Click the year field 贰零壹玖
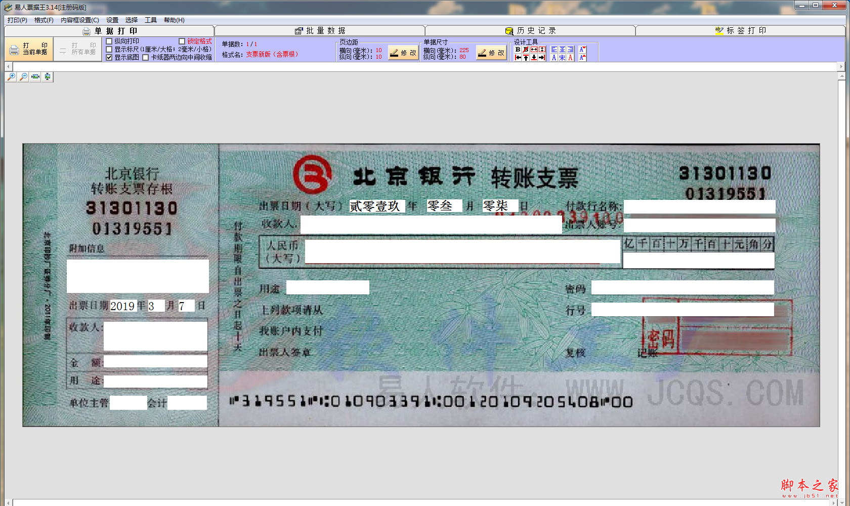The height and width of the screenshot is (506, 850). [377, 206]
